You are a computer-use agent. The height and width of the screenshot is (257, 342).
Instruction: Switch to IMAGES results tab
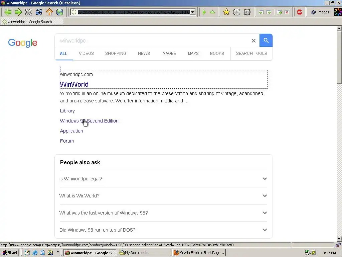coord(169,54)
